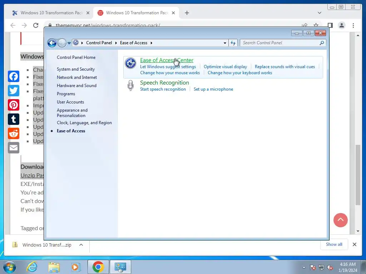This screenshot has height=274, width=366.
Task: Click the Speech Recognition microphone icon
Action: 130,86
